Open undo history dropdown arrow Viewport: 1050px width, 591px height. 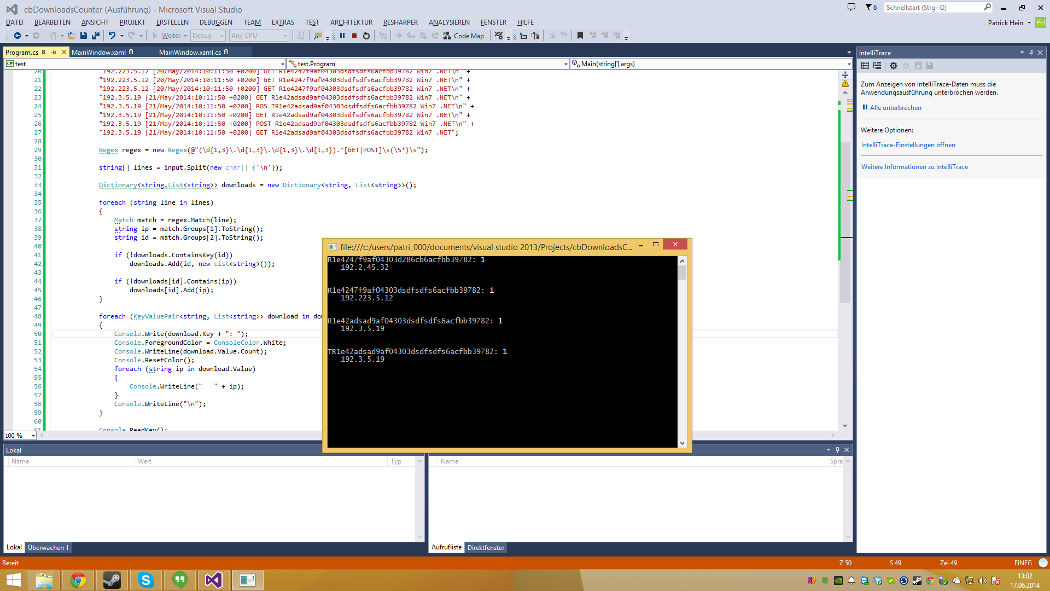(121, 36)
